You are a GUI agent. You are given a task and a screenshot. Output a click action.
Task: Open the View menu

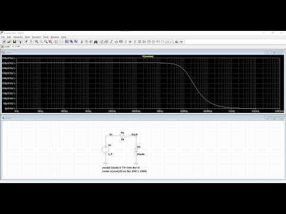tap(27, 37)
